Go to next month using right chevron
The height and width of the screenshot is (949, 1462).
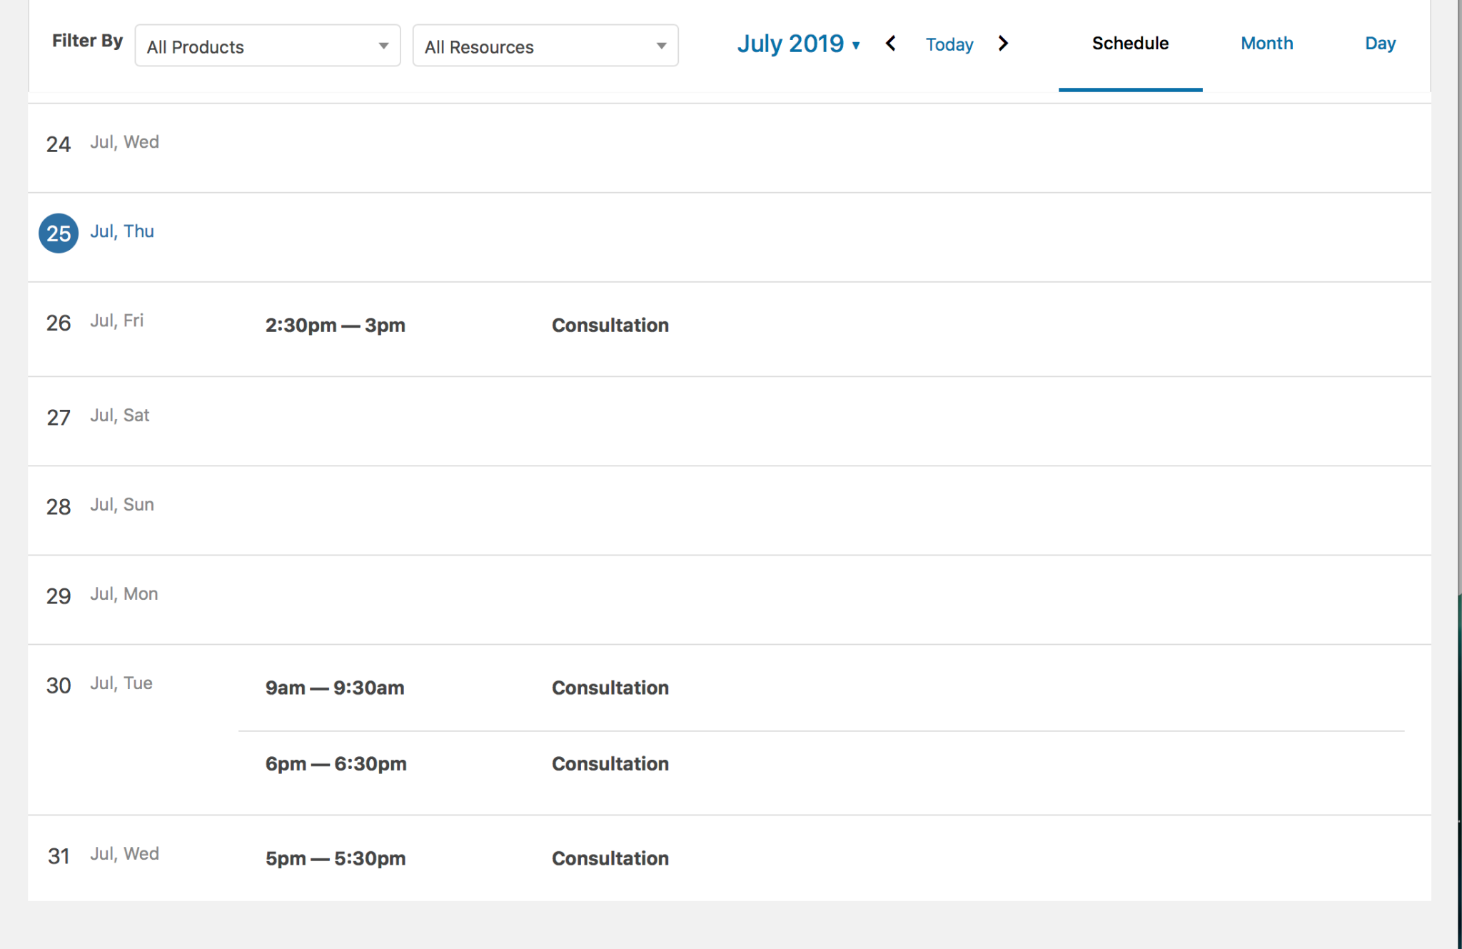tap(1003, 44)
